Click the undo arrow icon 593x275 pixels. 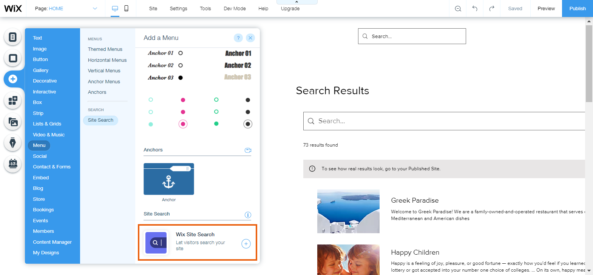[475, 8]
